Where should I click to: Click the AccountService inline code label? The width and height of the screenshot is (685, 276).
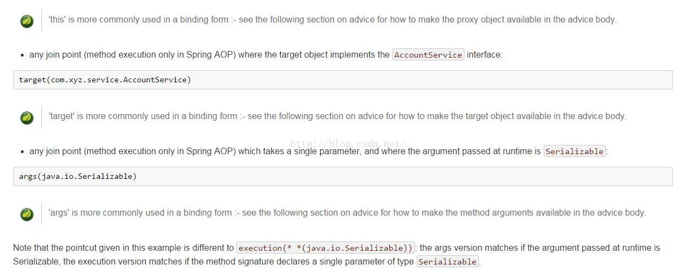coord(428,55)
